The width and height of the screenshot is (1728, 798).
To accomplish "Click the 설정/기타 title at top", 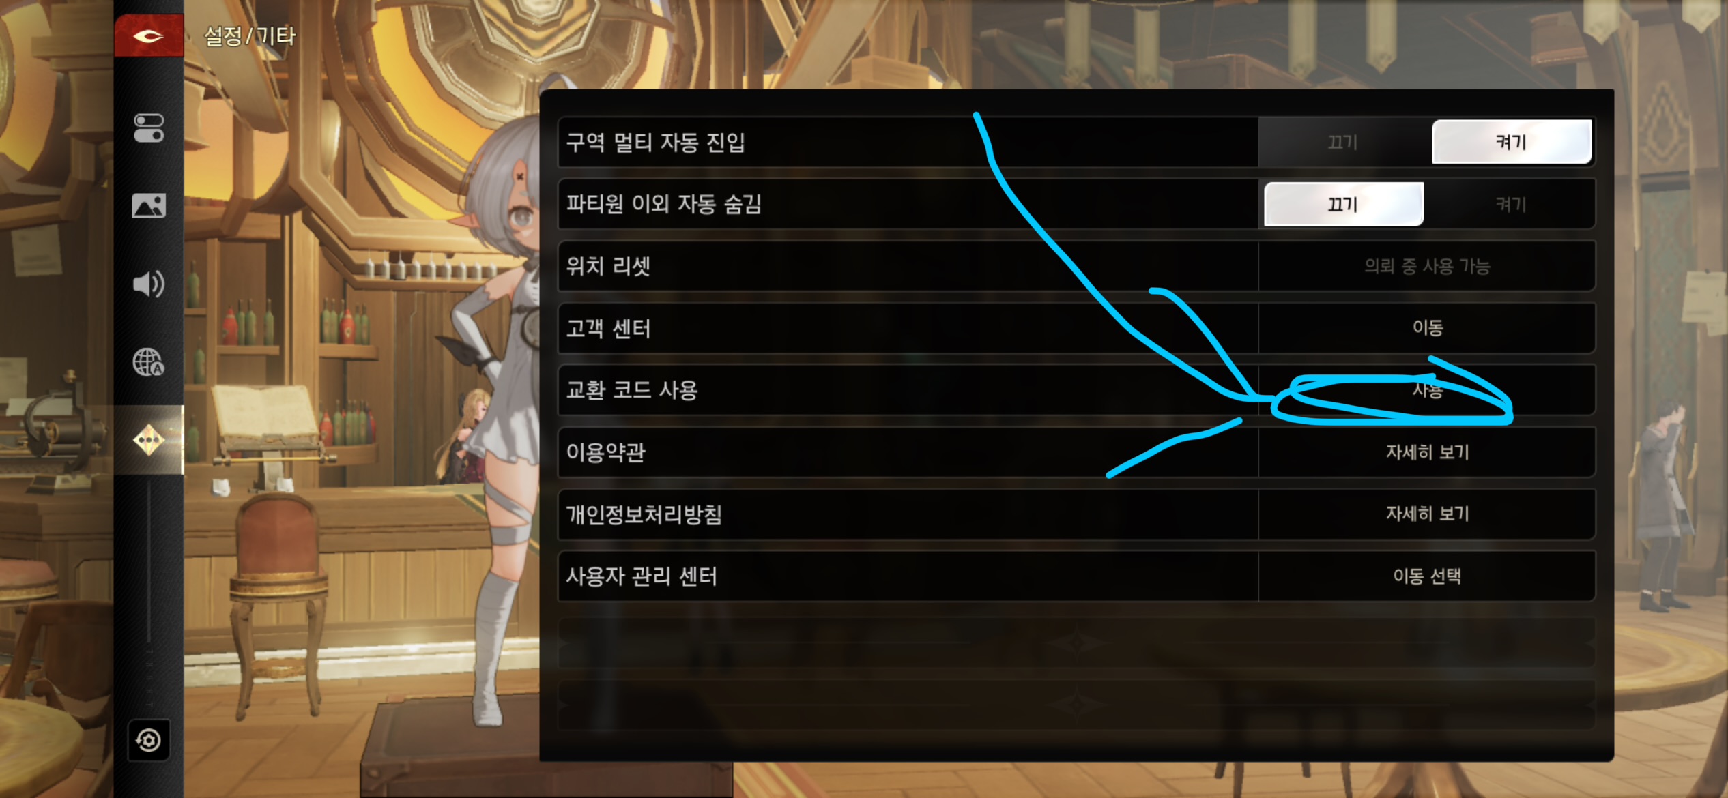I will pos(250,35).
